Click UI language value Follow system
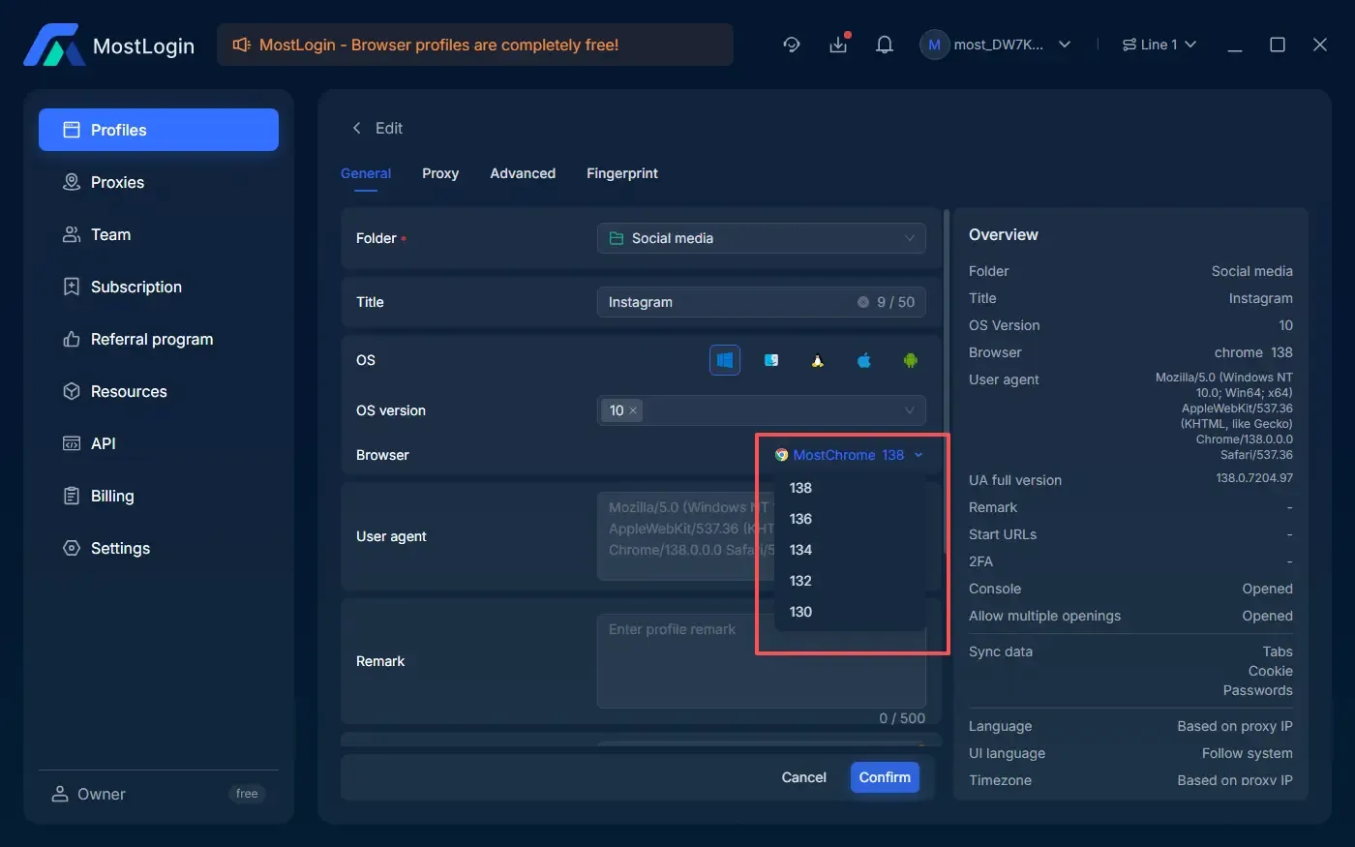This screenshot has width=1355, height=847. (x=1248, y=753)
